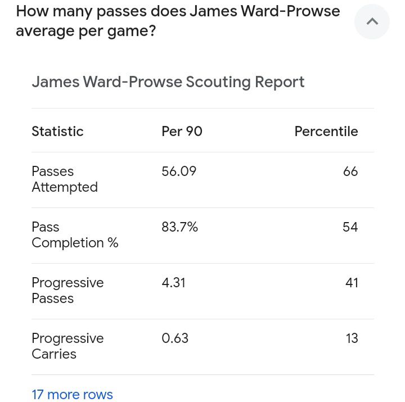Click the 'Progressive Passes' row label
Image resolution: width=405 pixels, height=402 pixels.
pos(67,290)
